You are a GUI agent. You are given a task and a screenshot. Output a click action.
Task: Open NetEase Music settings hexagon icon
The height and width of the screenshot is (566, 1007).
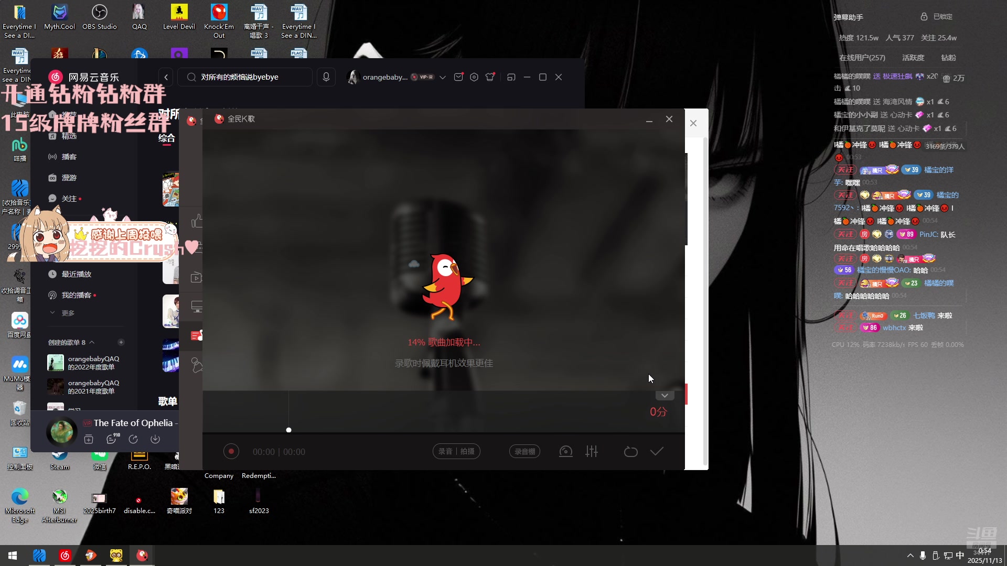click(x=474, y=77)
